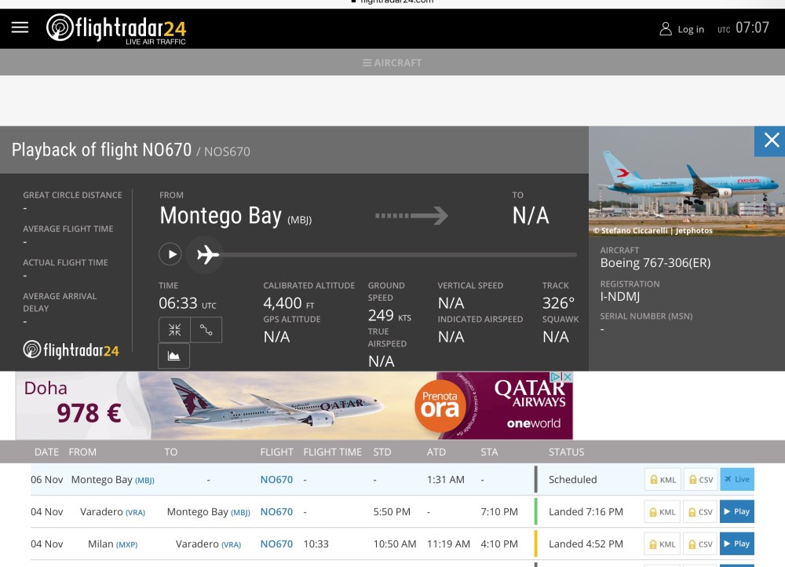Download KML for Milan to Varadero flight

(662, 543)
